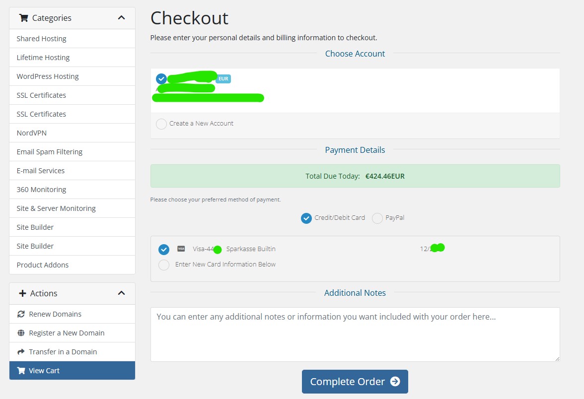
Task: Select the Credit/Debit Card payment option
Action: point(306,218)
